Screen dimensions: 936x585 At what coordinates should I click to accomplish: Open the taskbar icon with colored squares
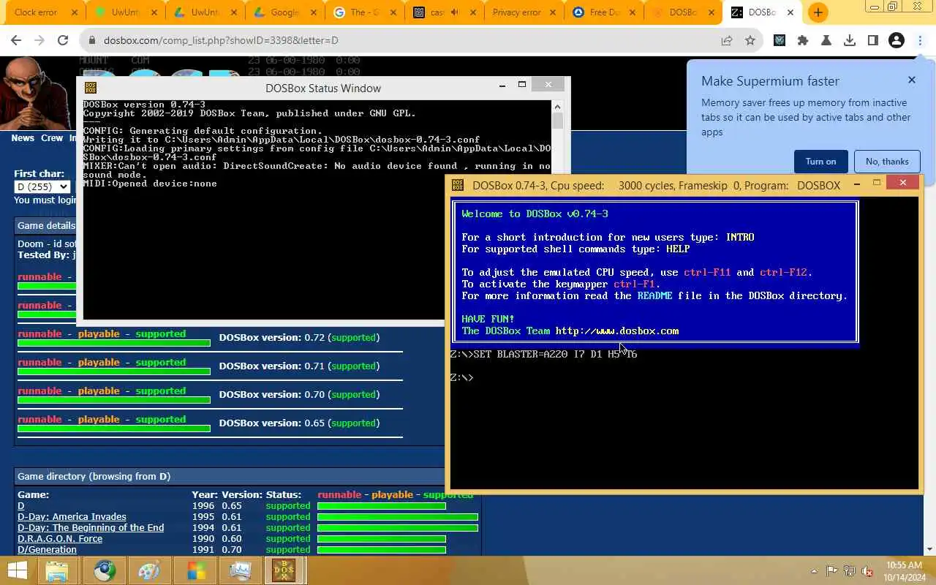coord(196,570)
